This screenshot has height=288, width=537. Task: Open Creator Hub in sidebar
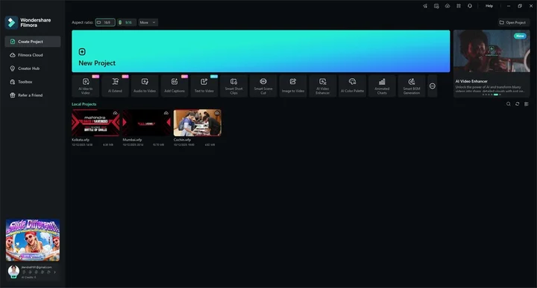(x=33, y=68)
